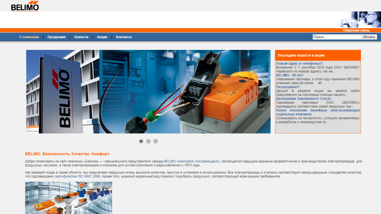Open news Новый адрес и телефоны!!!
Screen dimensions: 381x214
(x=299, y=64)
